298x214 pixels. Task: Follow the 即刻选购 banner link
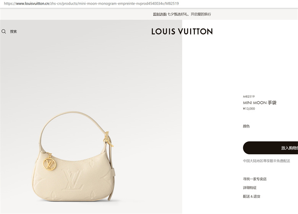pyautogui.click(x=160, y=14)
